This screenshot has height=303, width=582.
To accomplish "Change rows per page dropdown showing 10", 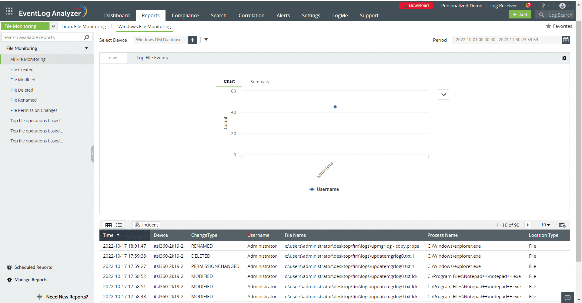I will click(x=545, y=225).
